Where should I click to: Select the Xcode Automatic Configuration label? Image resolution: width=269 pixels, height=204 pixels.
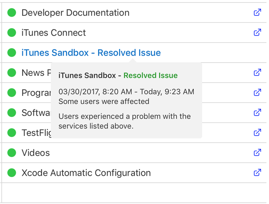tap(86, 173)
